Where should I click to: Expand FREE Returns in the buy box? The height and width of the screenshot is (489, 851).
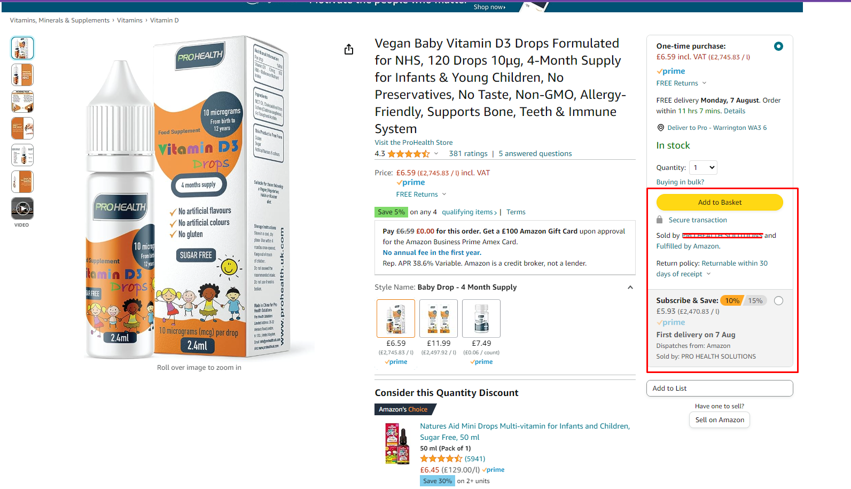click(682, 83)
